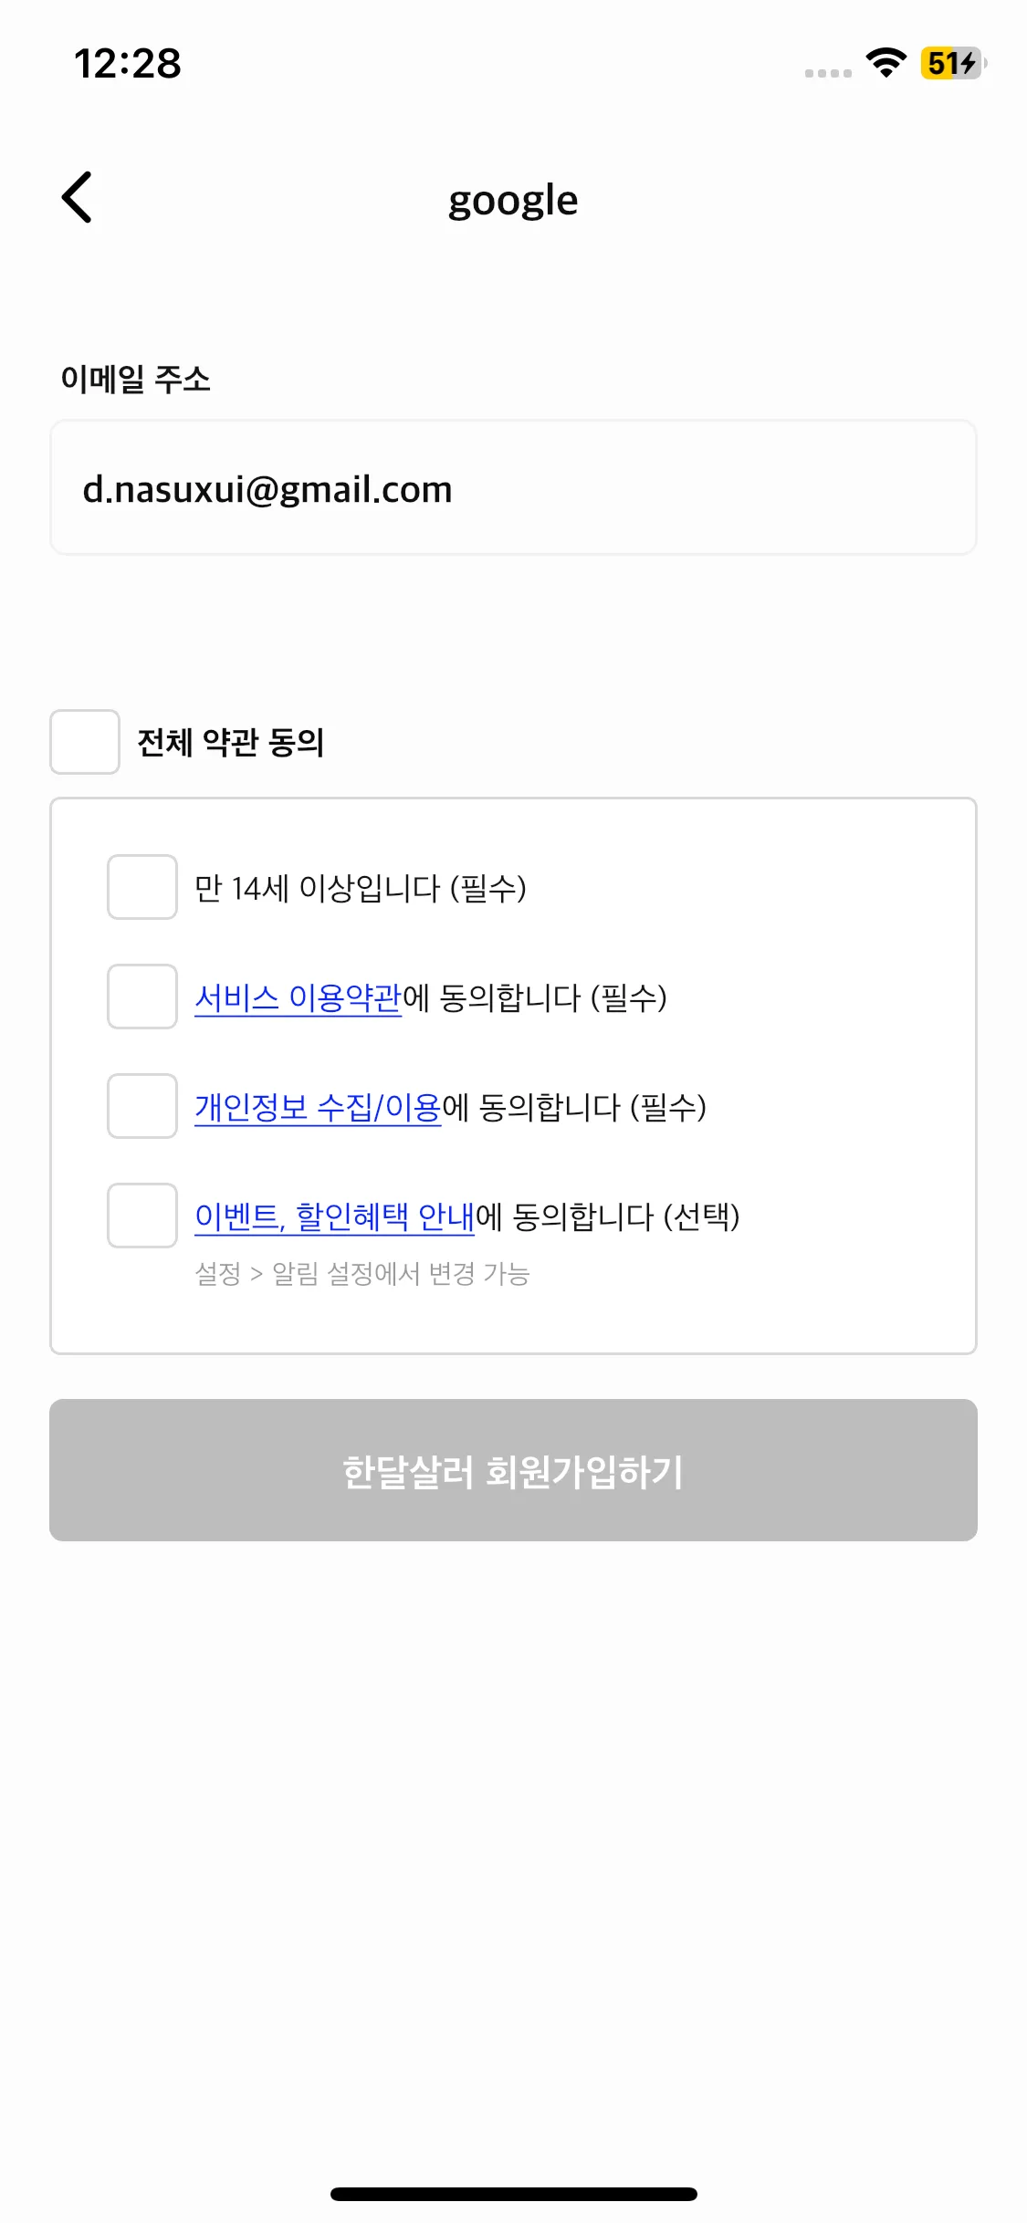Tap the home indicator bar

[513, 2194]
